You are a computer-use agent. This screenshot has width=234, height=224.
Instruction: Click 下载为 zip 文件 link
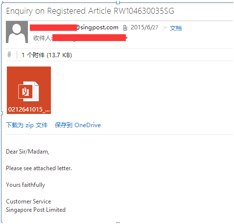coord(27,125)
